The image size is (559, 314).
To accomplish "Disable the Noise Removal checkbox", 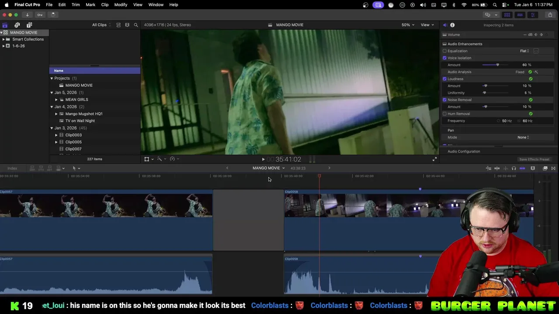I will coord(445,100).
